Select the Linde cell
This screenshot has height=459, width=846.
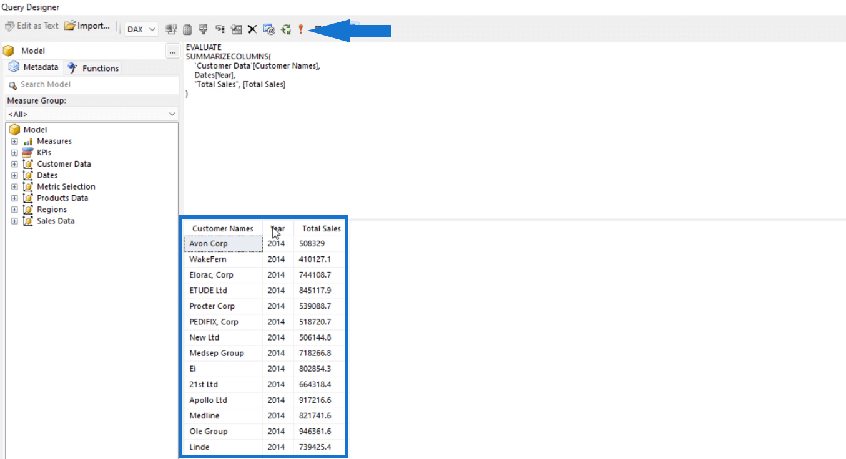pos(223,447)
